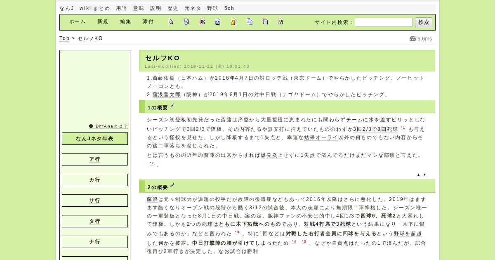Choose 編集 in the navigation bar
Viewport: 495px width, 260px height.
pyautogui.click(x=125, y=22)
